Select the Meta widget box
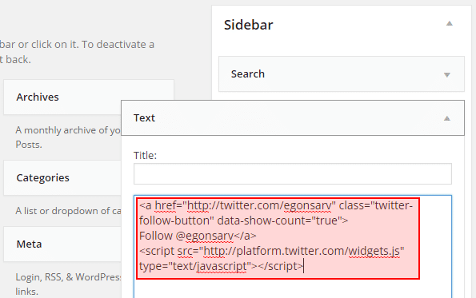 (62, 244)
